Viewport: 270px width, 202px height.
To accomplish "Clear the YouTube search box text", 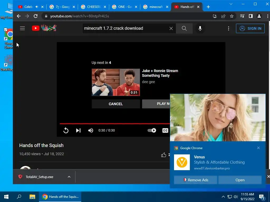I will (x=171, y=28).
